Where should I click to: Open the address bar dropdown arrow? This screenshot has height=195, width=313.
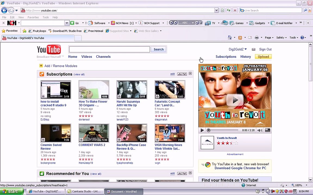[x=216, y=10]
